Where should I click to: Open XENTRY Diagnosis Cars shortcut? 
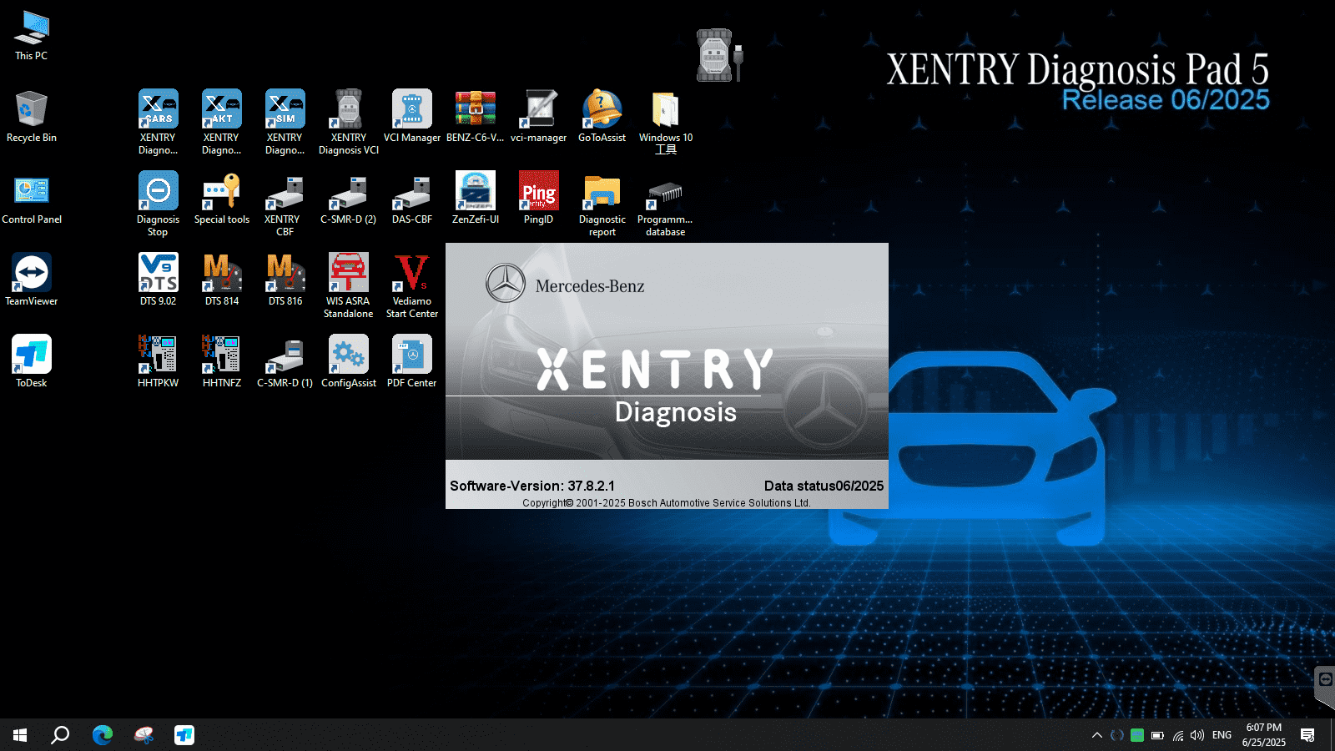(x=159, y=122)
